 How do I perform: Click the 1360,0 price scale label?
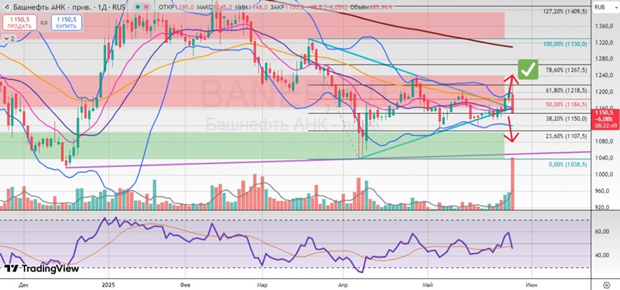click(603, 27)
